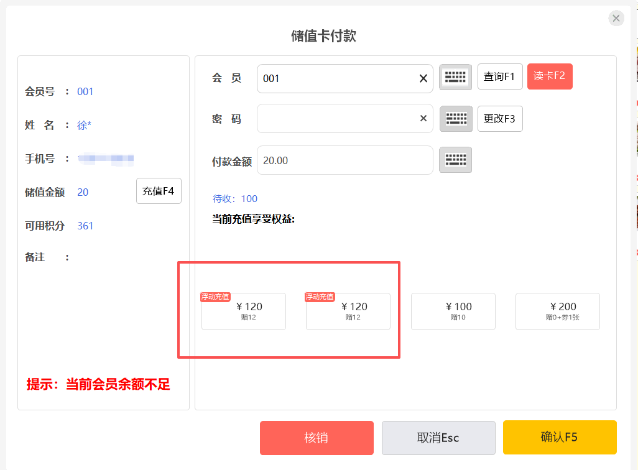This screenshot has height=470, width=638.
Task: Click the 充值F4 recharge button
Action: 159,191
